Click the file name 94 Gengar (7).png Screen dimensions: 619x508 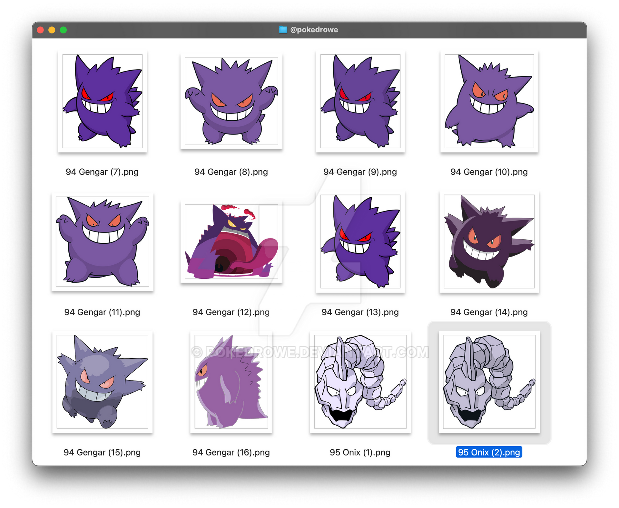point(102,172)
